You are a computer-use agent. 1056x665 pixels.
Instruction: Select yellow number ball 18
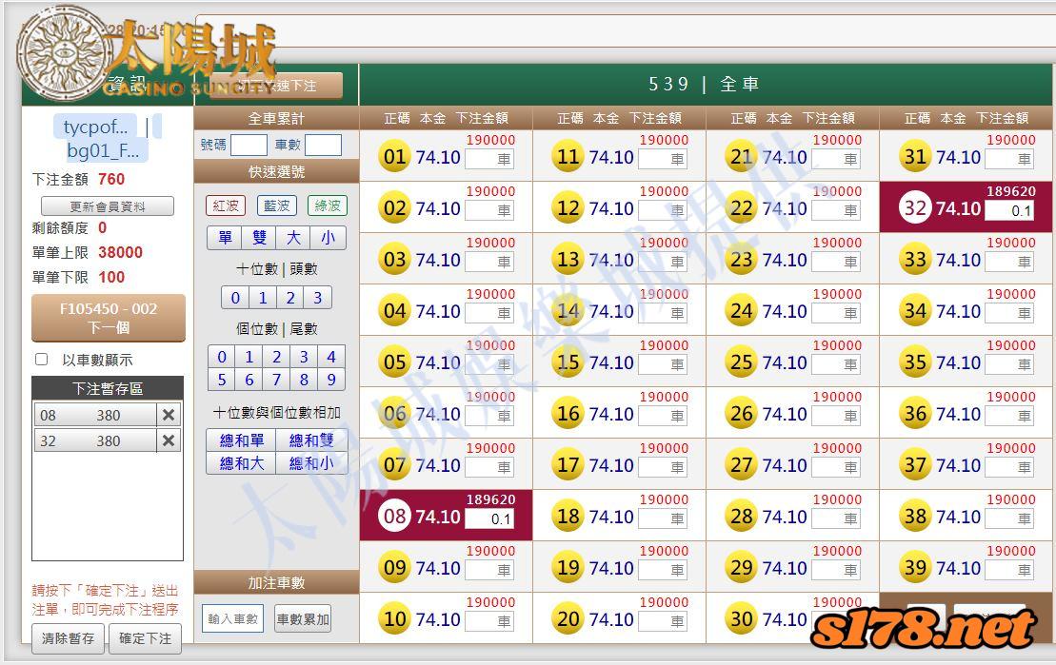click(x=568, y=517)
